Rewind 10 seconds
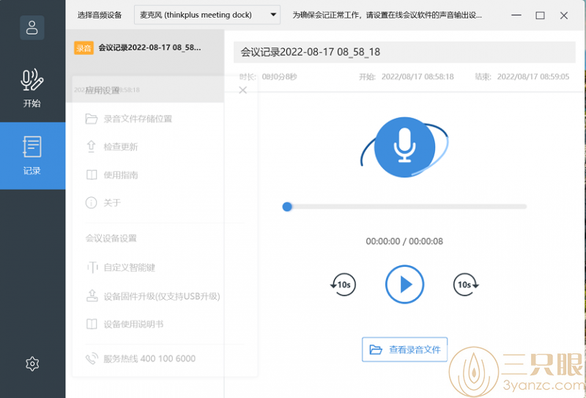 pos(343,284)
